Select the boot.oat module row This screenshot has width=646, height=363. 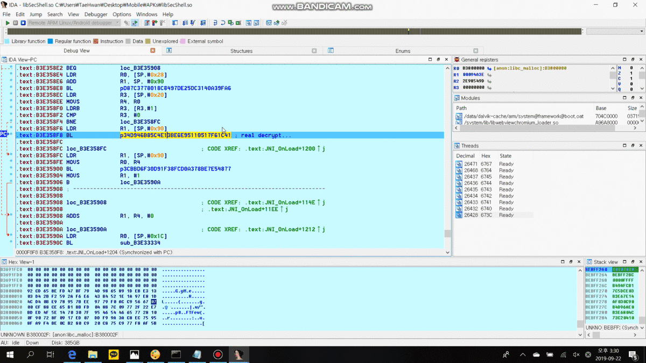(522, 116)
